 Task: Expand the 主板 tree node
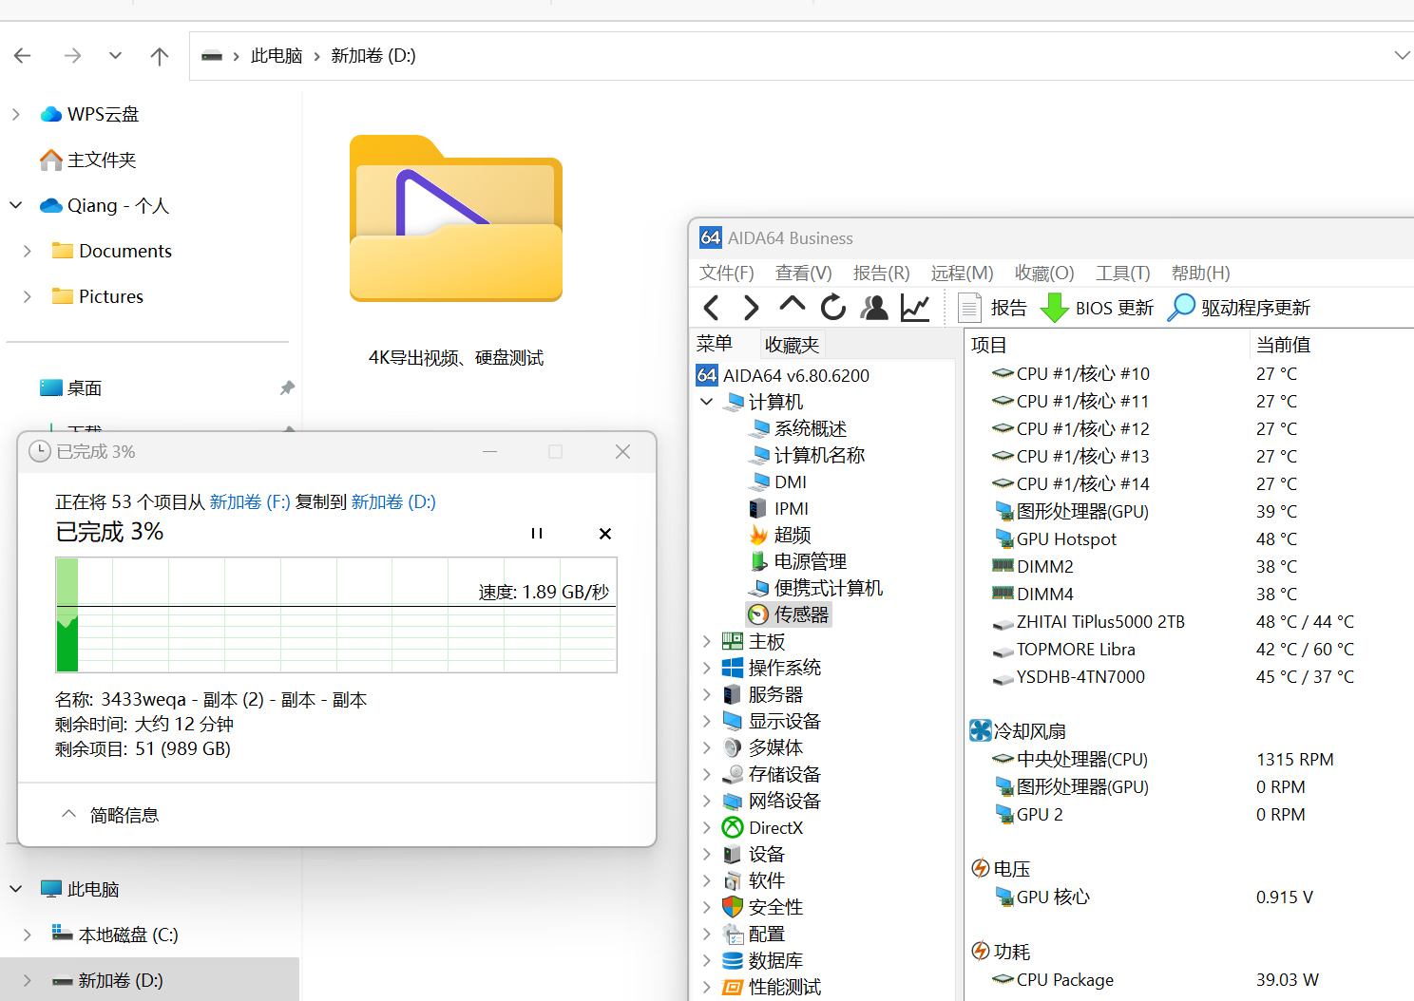point(707,641)
